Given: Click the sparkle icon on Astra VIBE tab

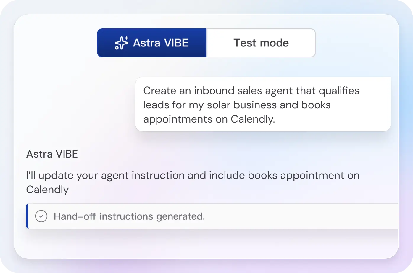Looking at the screenshot, I should [x=122, y=43].
